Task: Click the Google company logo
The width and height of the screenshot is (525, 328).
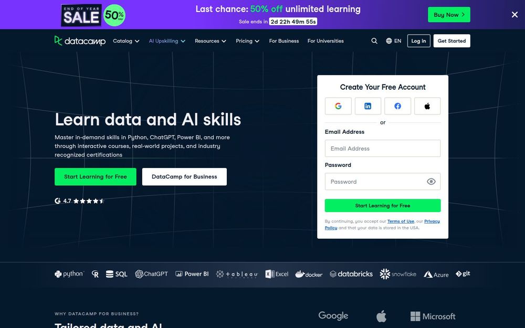Action: tap(333, 315)
